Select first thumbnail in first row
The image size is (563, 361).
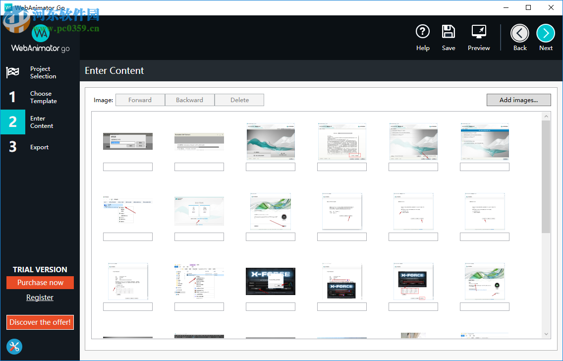[128, 141]
